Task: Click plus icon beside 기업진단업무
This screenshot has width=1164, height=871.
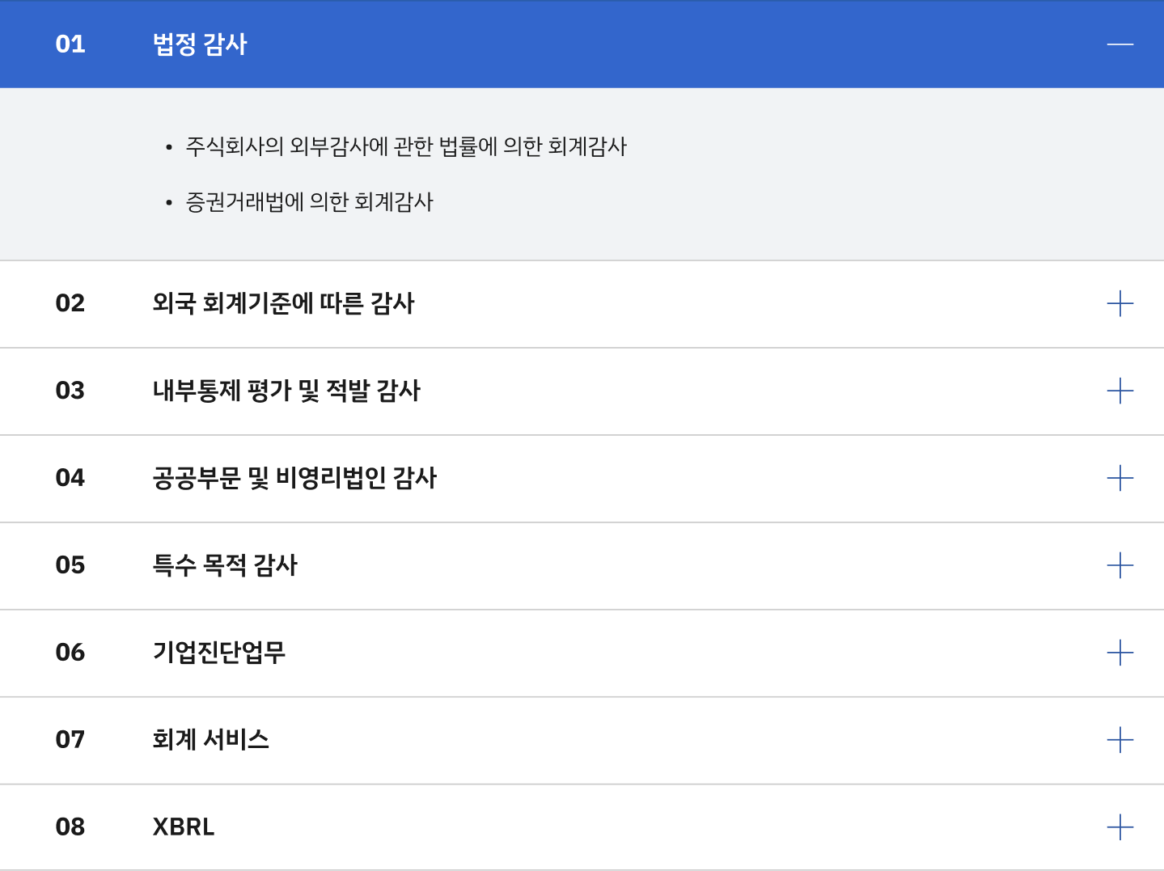Action: (1120, 653)
